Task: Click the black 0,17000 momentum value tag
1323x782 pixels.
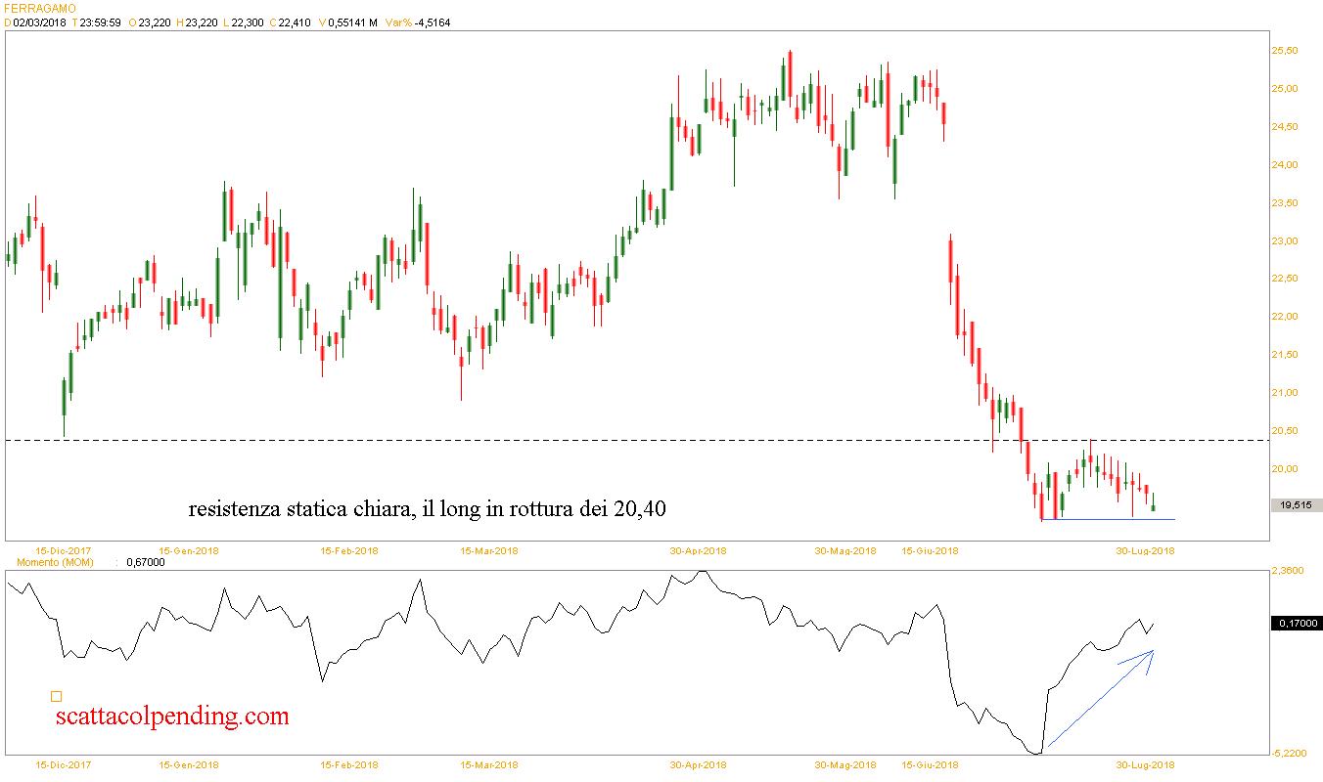Action: tap(1297, 623)
